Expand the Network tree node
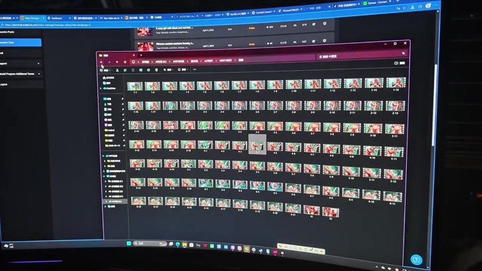482x271 pixels. 105,206
